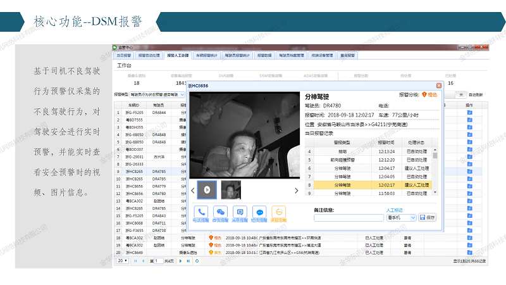
Task: Click the 电话提醒 phone reminder icon
Action: tap(202, 213)
